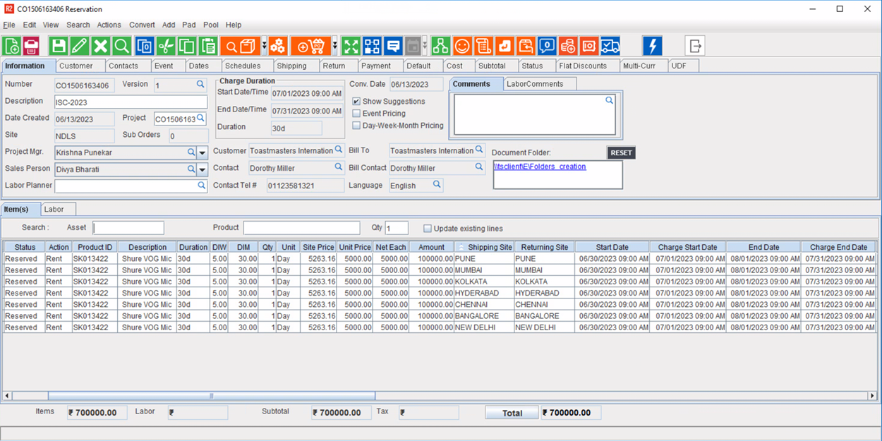Click the coins-with-plus payment toolbar icon
The width and height of the screenshot is (882, 441).
[x=568, y=45]
